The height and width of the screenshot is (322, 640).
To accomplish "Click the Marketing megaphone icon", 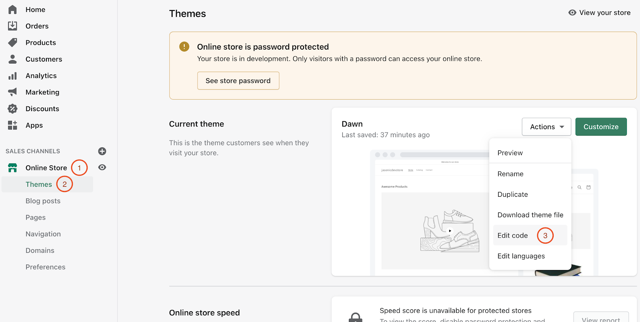I will click(12, 92).
